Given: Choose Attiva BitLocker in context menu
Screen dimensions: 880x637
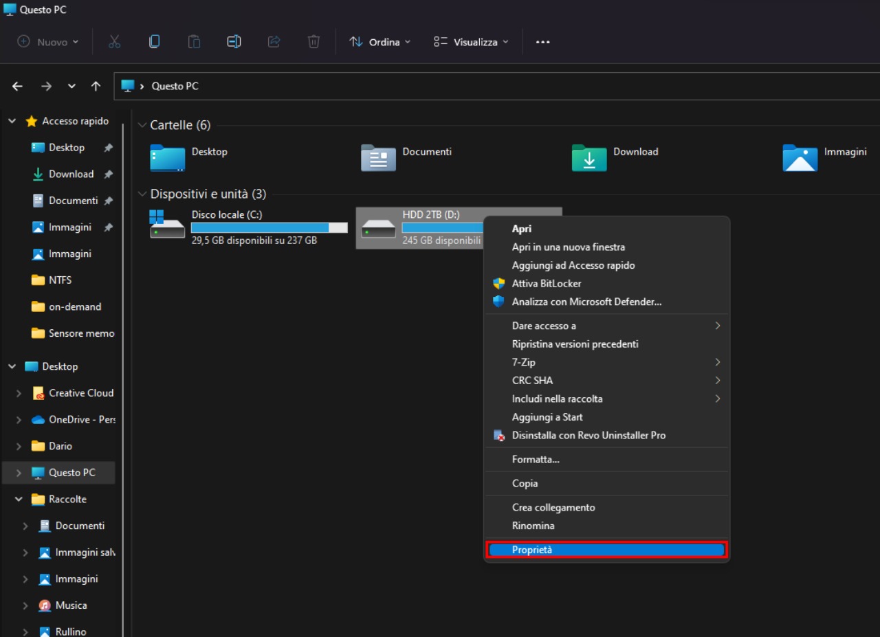Looking at the screenshot, I should point(607,283).
